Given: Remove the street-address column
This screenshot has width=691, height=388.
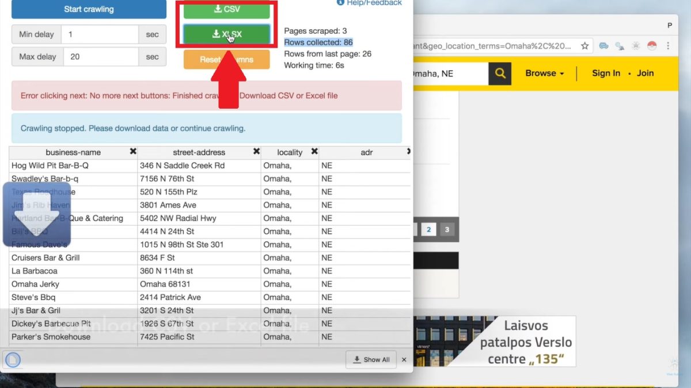Looking at the screenshot, I should [x=257, y=152].
